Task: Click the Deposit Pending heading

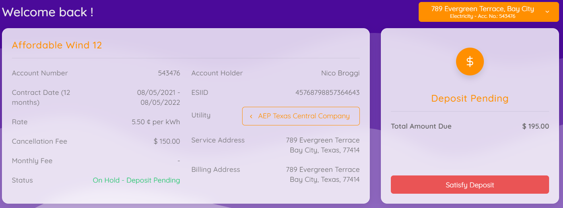Action: point(470,98)
